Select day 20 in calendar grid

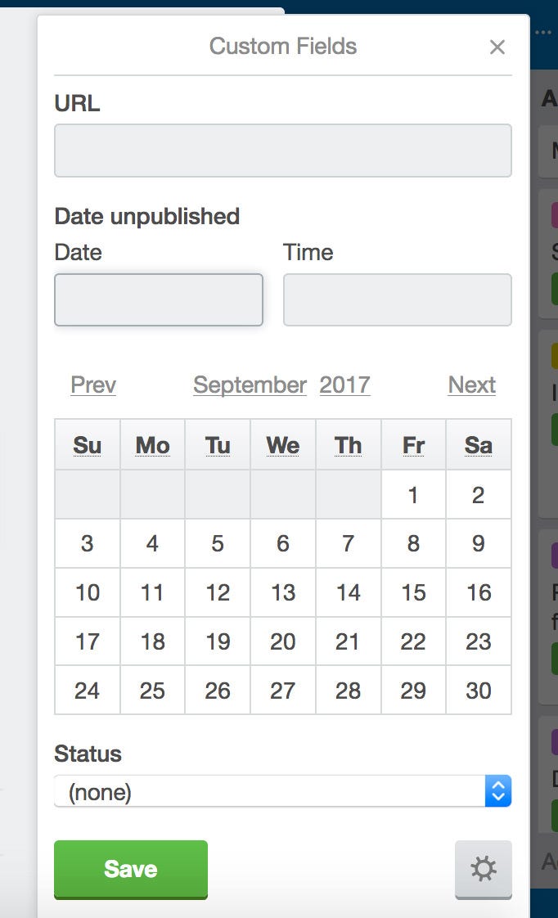pyautogui.click(x=282, y=641)
